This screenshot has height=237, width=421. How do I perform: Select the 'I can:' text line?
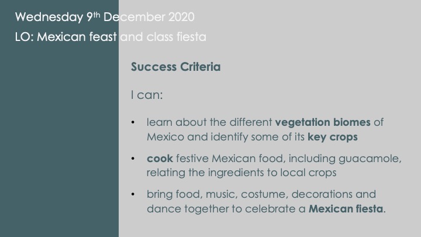tap(147, 95)
